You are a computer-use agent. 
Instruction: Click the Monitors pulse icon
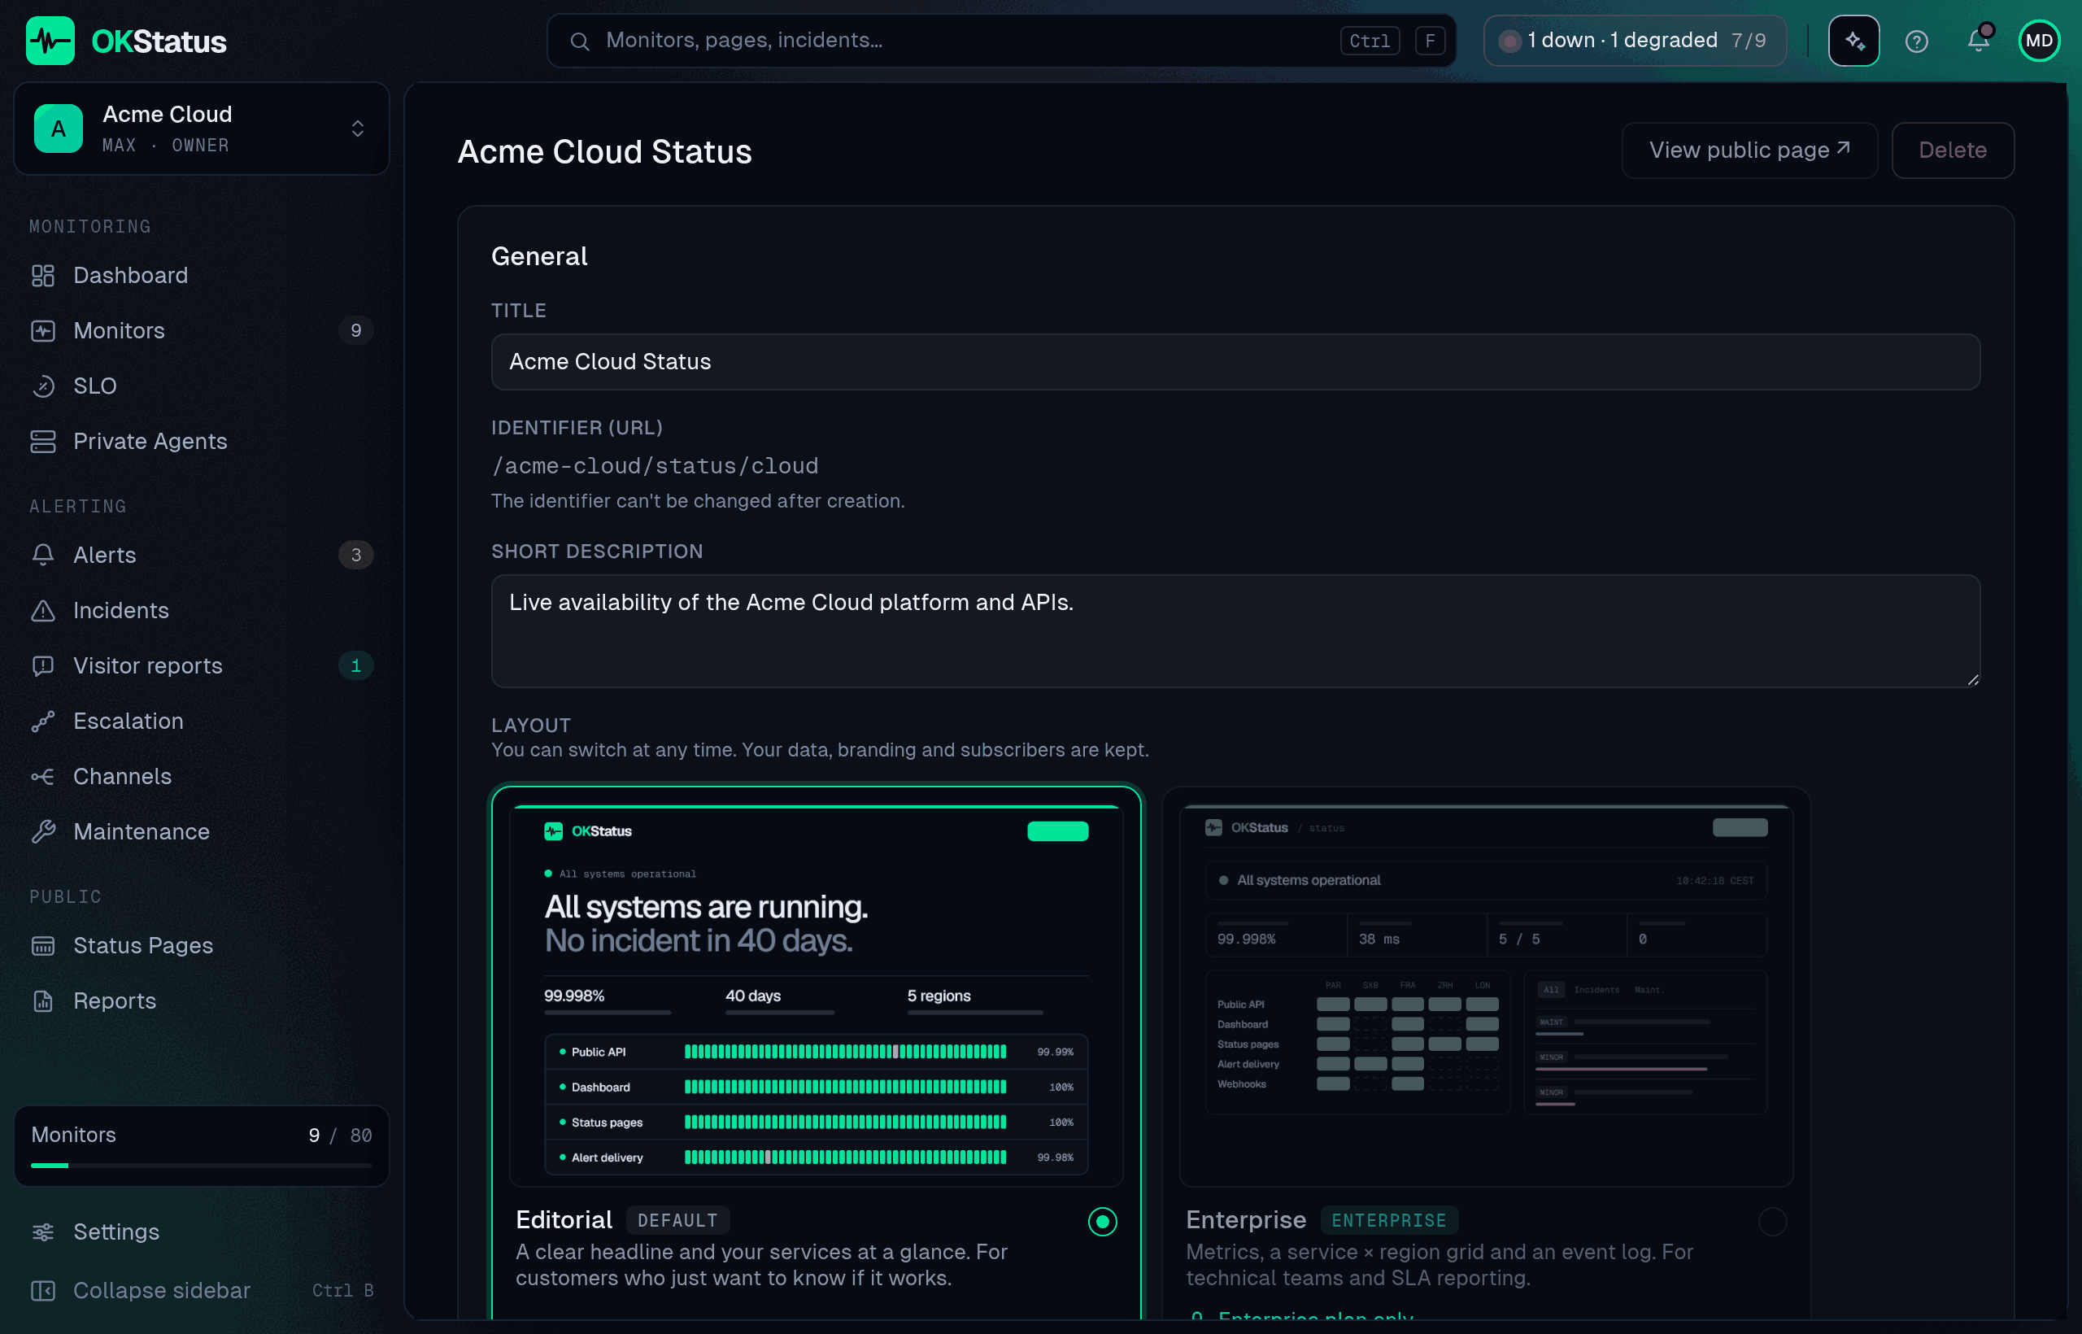coord(42,331)
